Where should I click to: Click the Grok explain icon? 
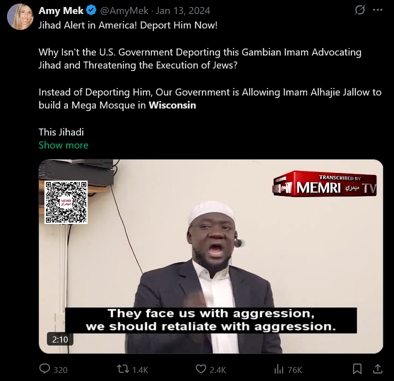click(360, 10)
